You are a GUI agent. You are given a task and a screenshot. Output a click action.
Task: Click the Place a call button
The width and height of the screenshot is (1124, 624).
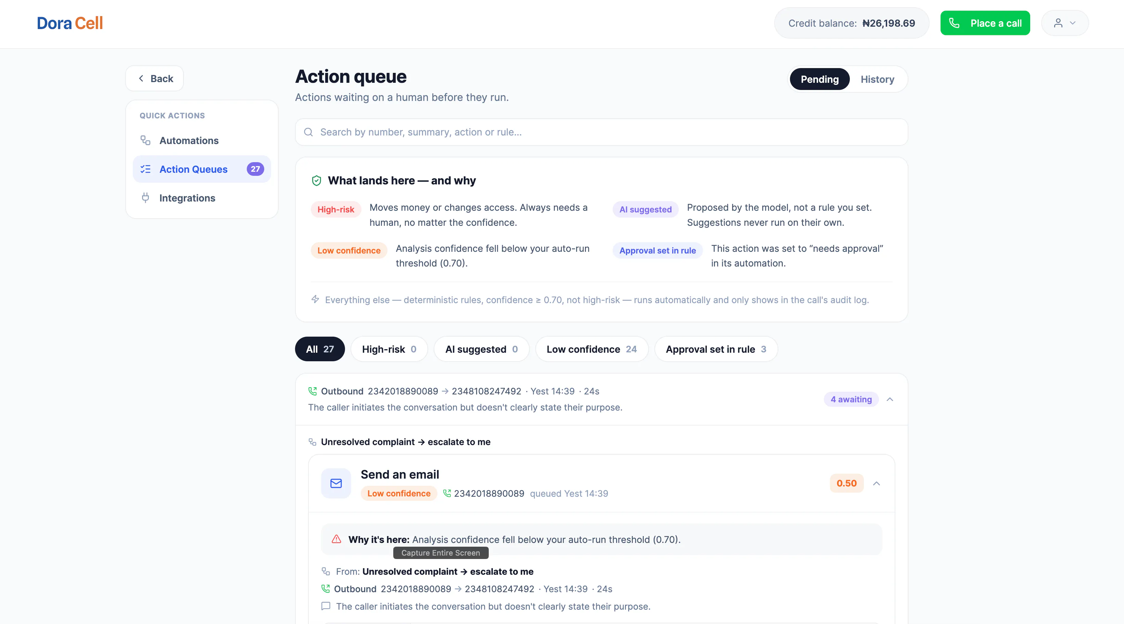985,23
